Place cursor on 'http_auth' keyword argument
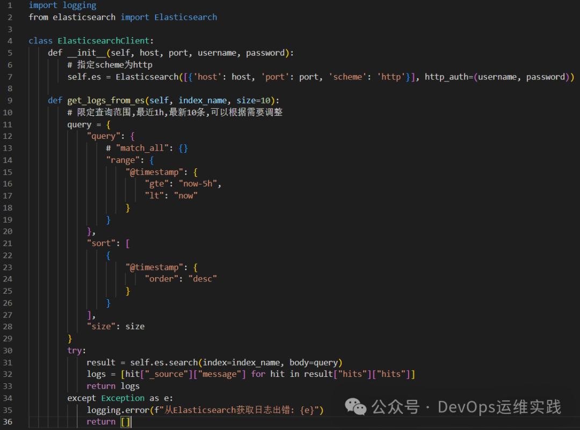This screenshot has width=580, height=430. click(446, 77)
